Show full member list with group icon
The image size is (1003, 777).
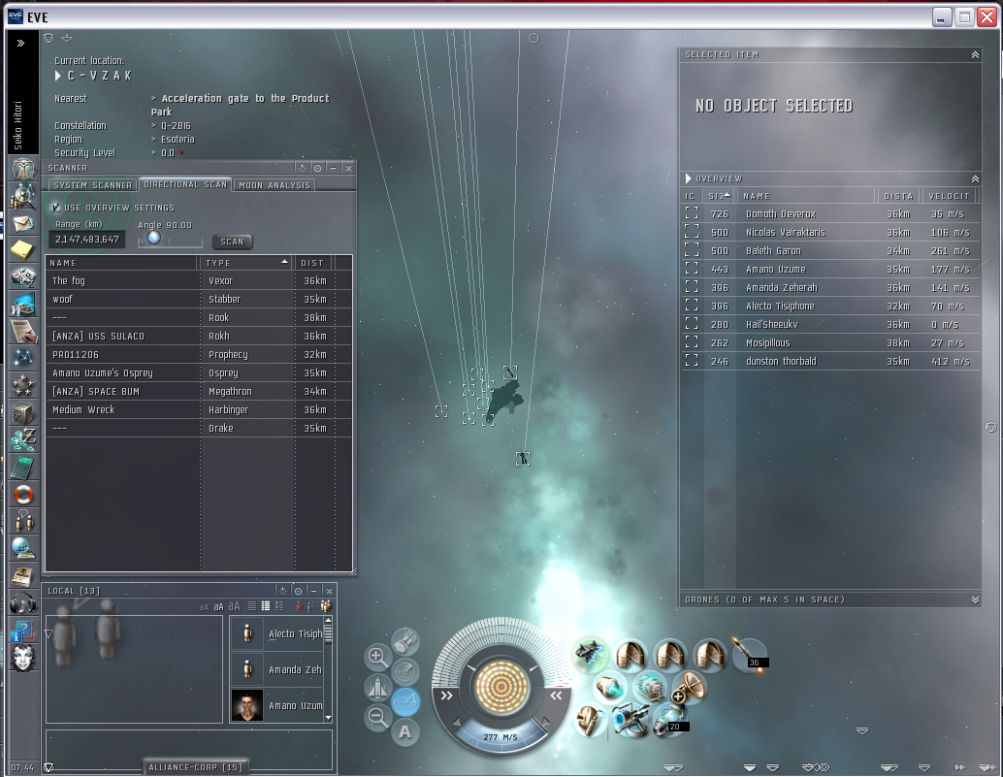(x=326, y=606)
